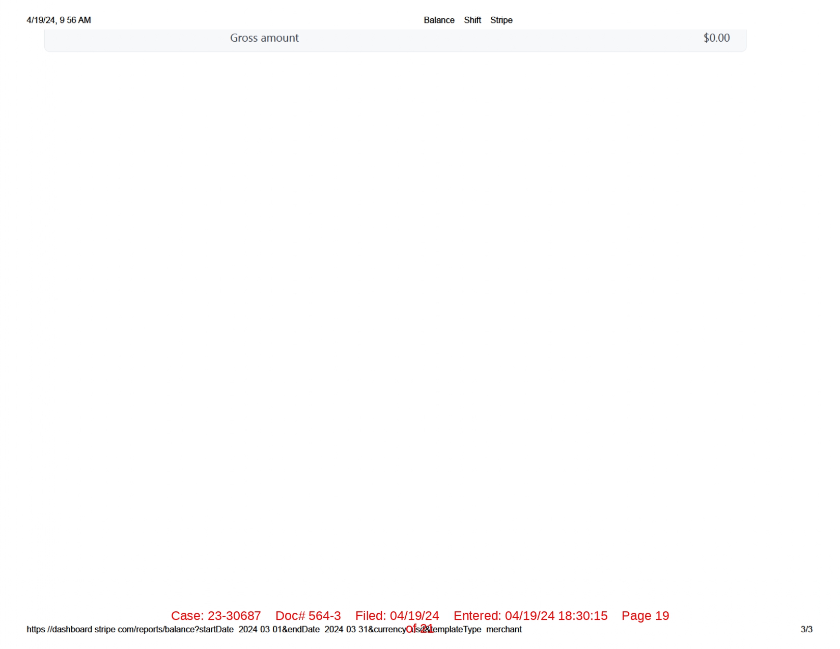
Task: Select the $0.00 gross amount value
Action: point(716,38)
